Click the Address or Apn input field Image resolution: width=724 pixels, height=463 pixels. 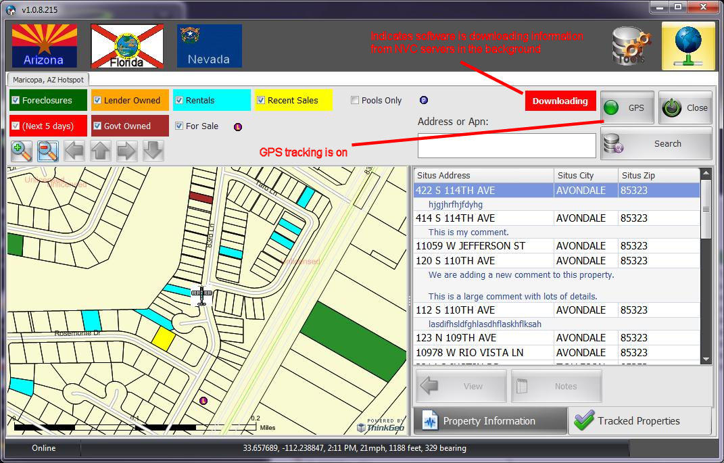click(x=506, y=145)
